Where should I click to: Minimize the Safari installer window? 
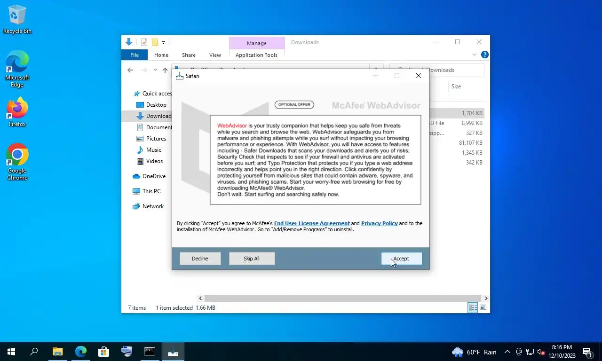pyautogui.click(x=375, y=76)
